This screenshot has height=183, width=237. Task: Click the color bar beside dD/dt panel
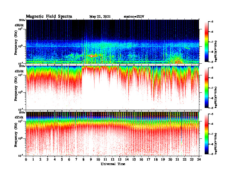tap(206, 88)
